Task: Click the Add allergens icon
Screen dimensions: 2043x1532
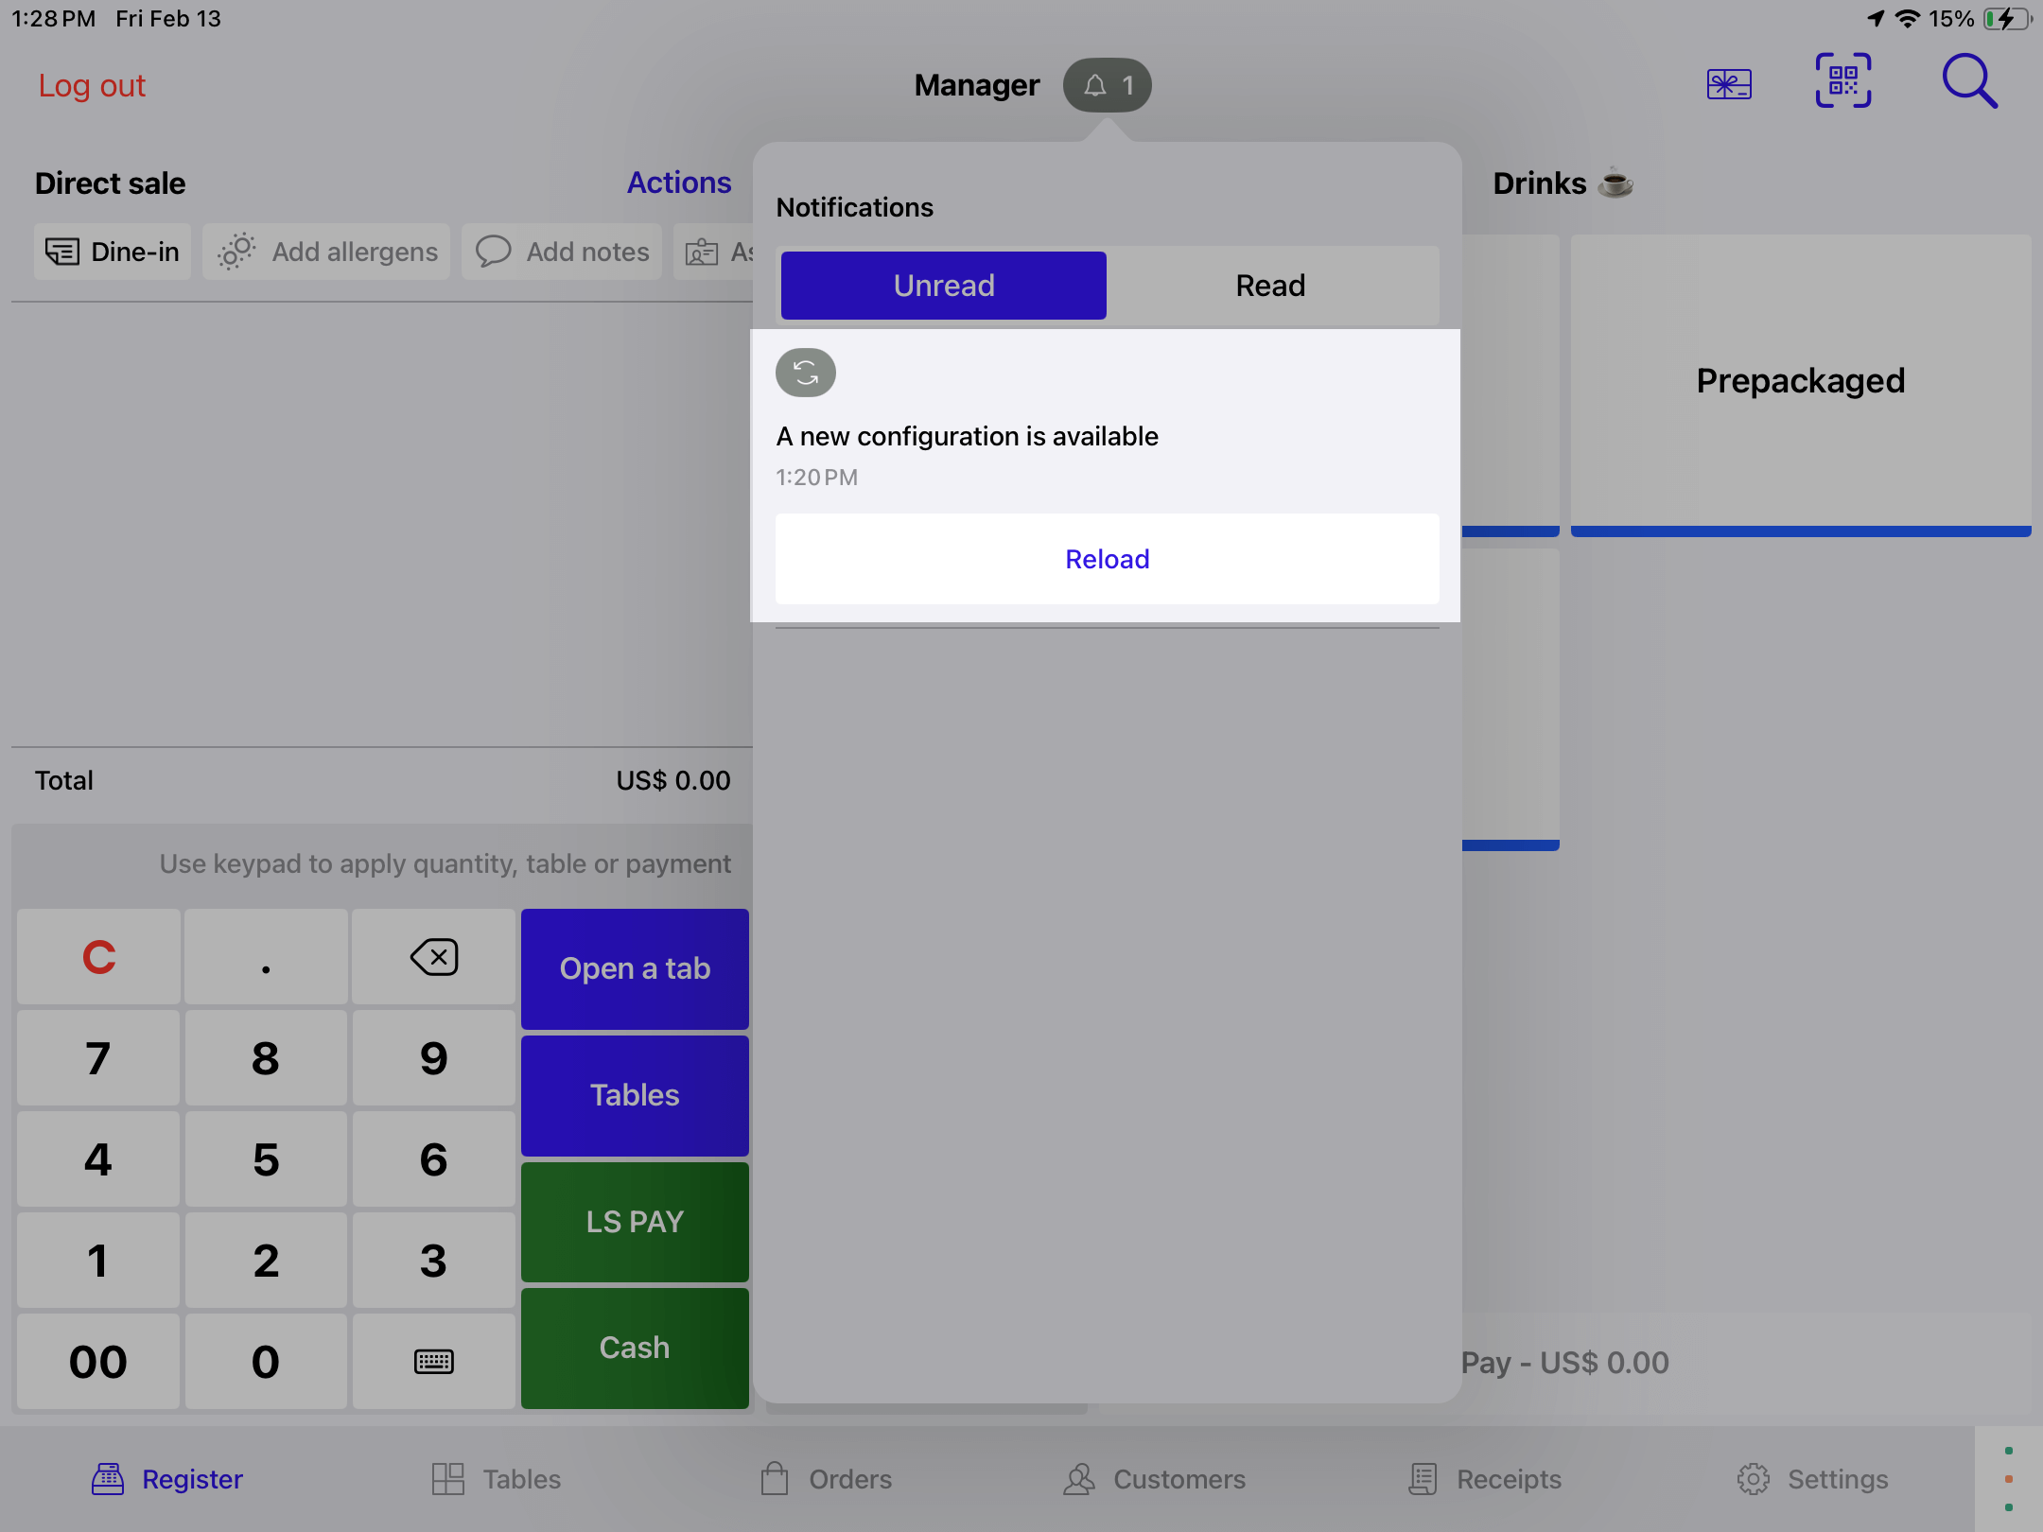Action: point(236,251)
